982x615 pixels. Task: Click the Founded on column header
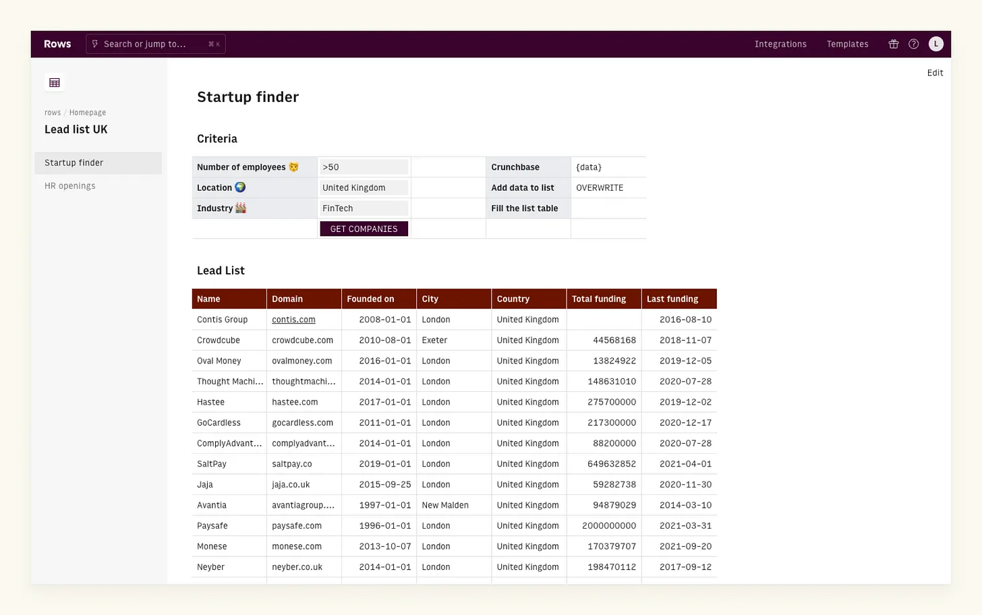click(x=379, y=299)
